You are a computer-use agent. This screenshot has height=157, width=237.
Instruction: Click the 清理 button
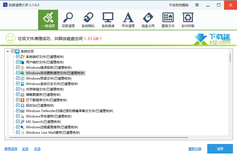pos(220,149)
